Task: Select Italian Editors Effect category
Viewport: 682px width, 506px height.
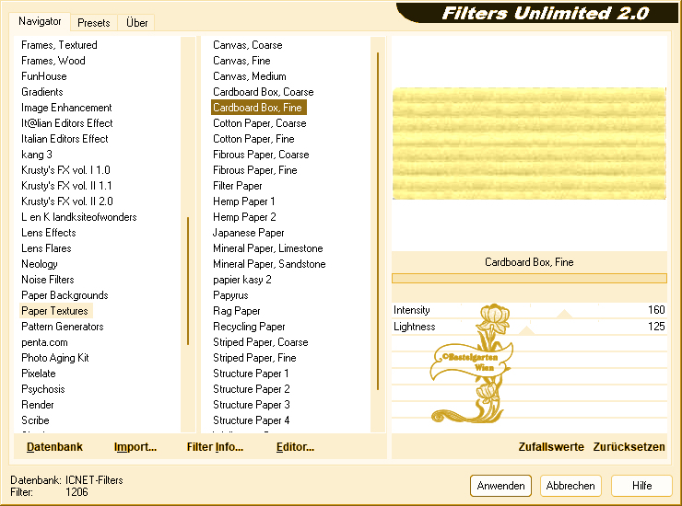Action: pyautogui.click(x=65, y=139)
